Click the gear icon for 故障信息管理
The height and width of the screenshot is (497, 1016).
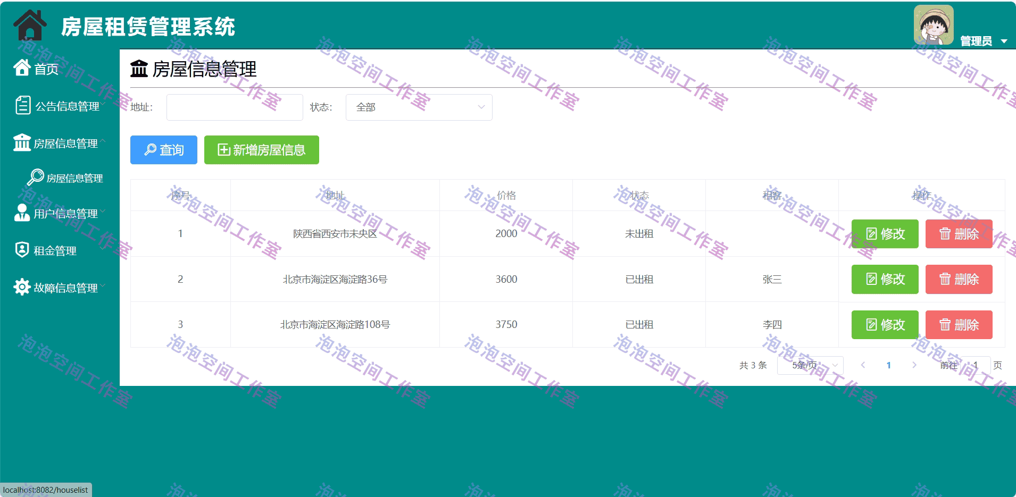(22, 287)
